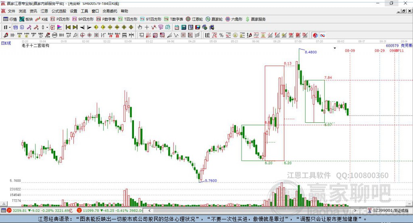Screen dimensions: 413x223
Task: Open the small black chart dropdown triangle
Action: pos(335,48)
